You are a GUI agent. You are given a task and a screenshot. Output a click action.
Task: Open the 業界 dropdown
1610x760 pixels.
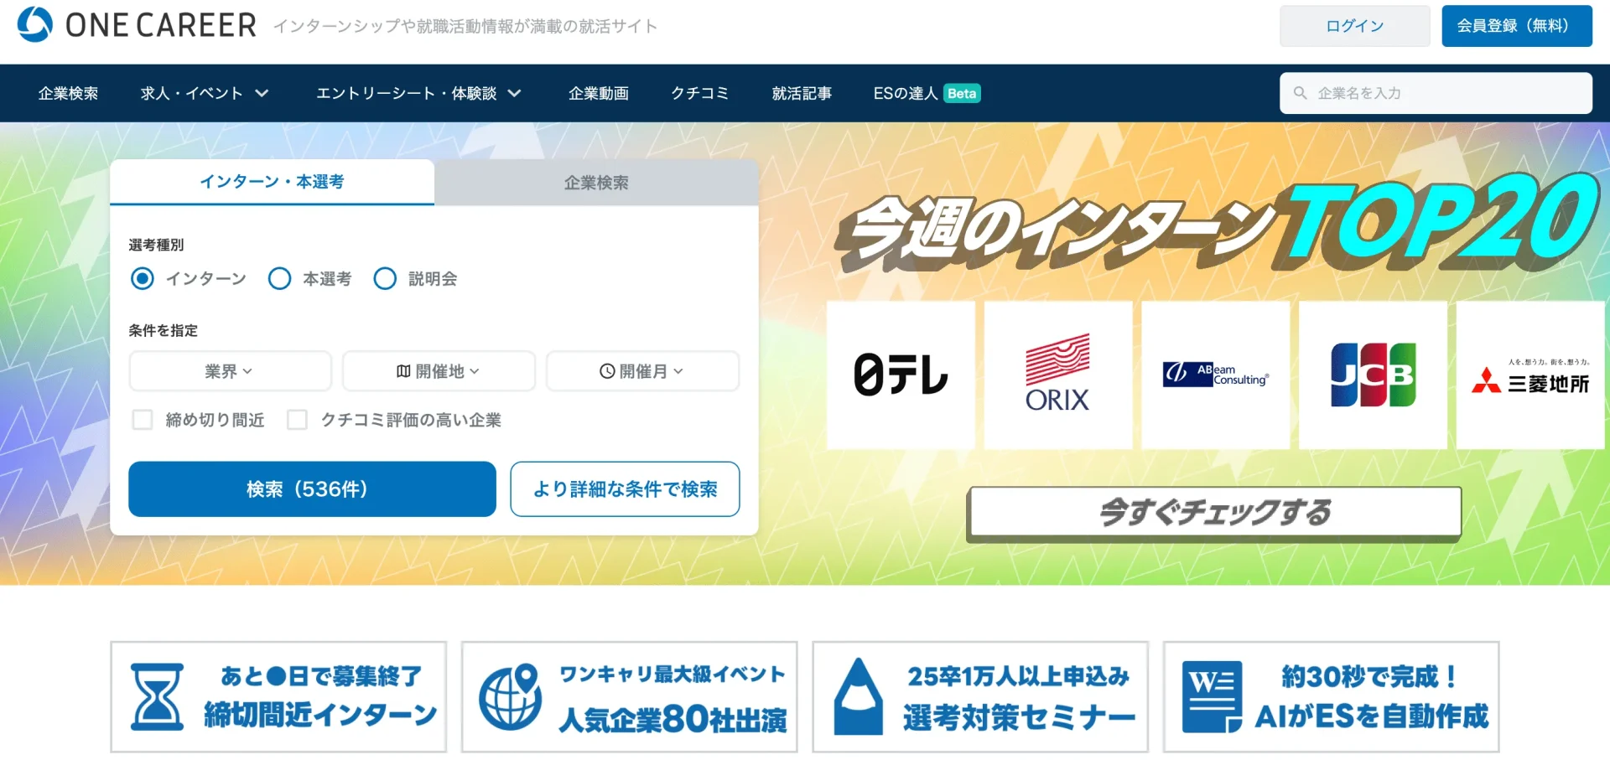pos(230,371)
